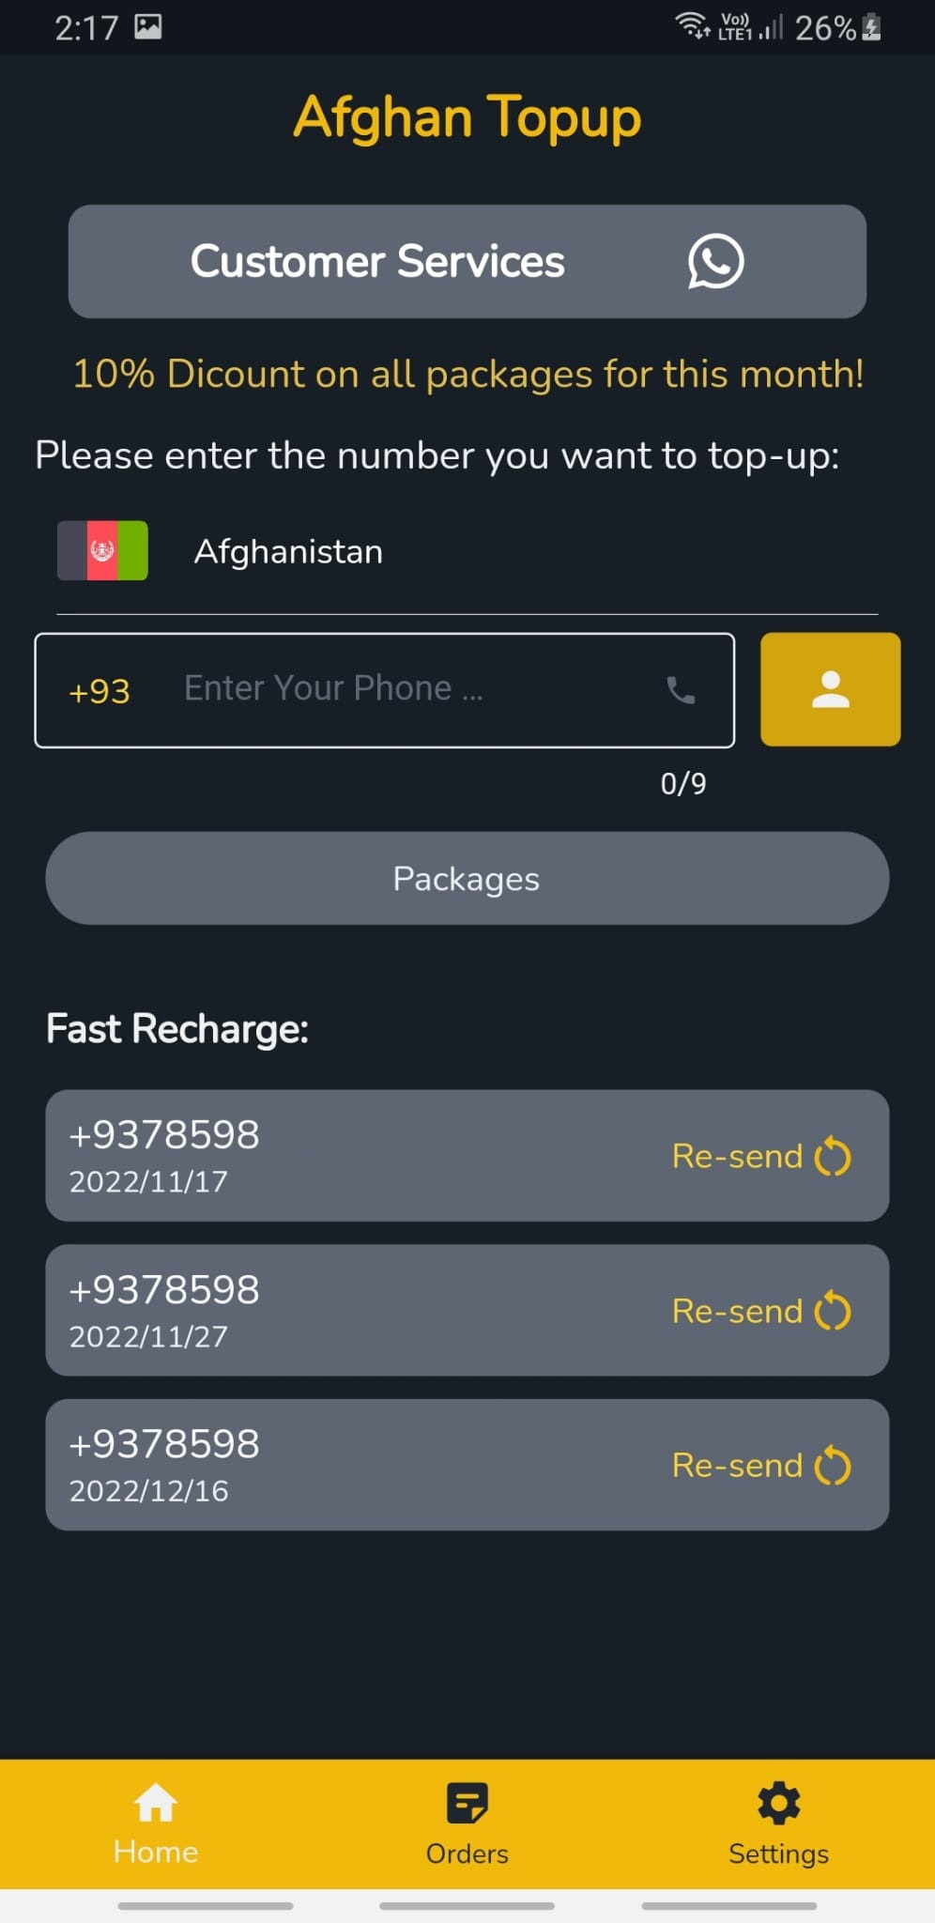Viewport: 935px width, 1923px height.
Task: Click the phone handset icon in input
Action: click(x=681, y=690)
